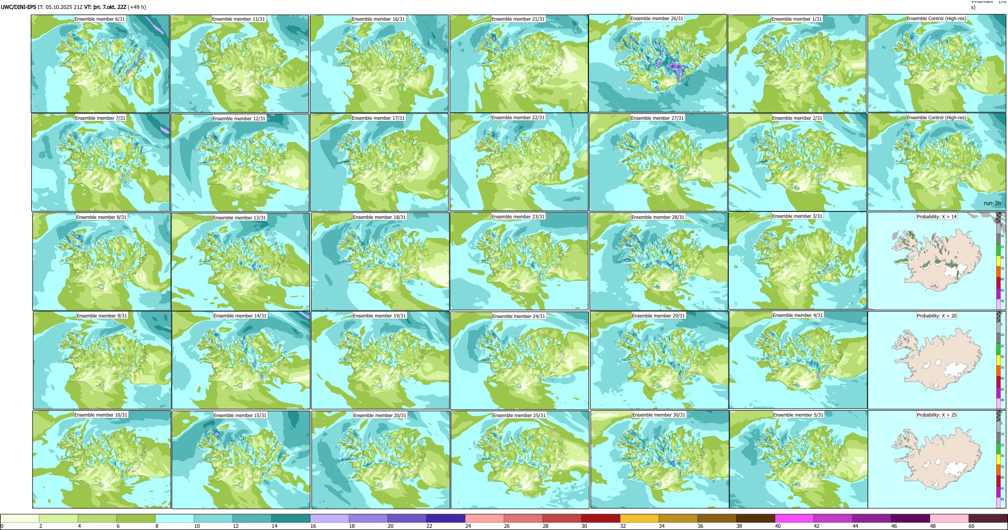Select the Ensemble member 17/31 map
The height and width of the screenshot is (530, 1008).
pos(379,163)
